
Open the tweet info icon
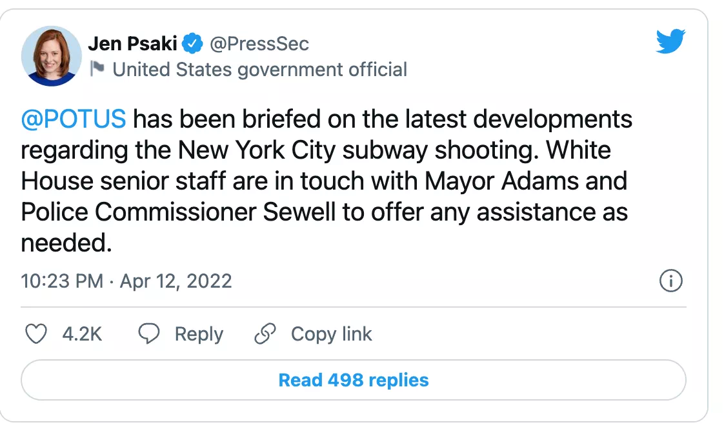[671, 281]
